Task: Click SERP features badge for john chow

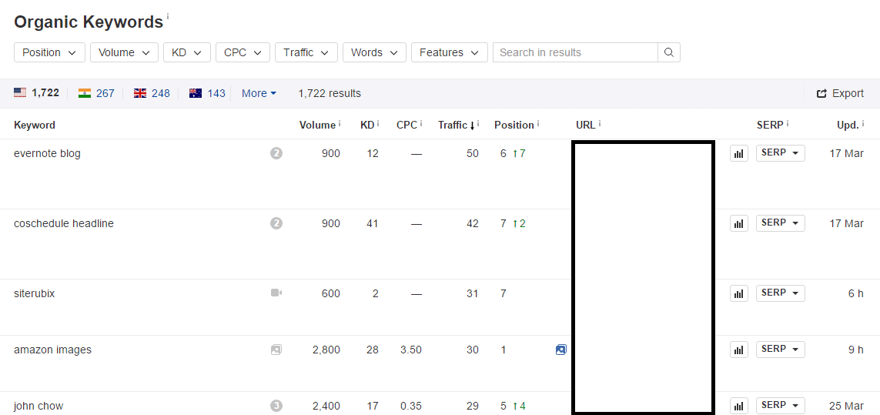Action: pyautogui.click(x=276, y=406)
